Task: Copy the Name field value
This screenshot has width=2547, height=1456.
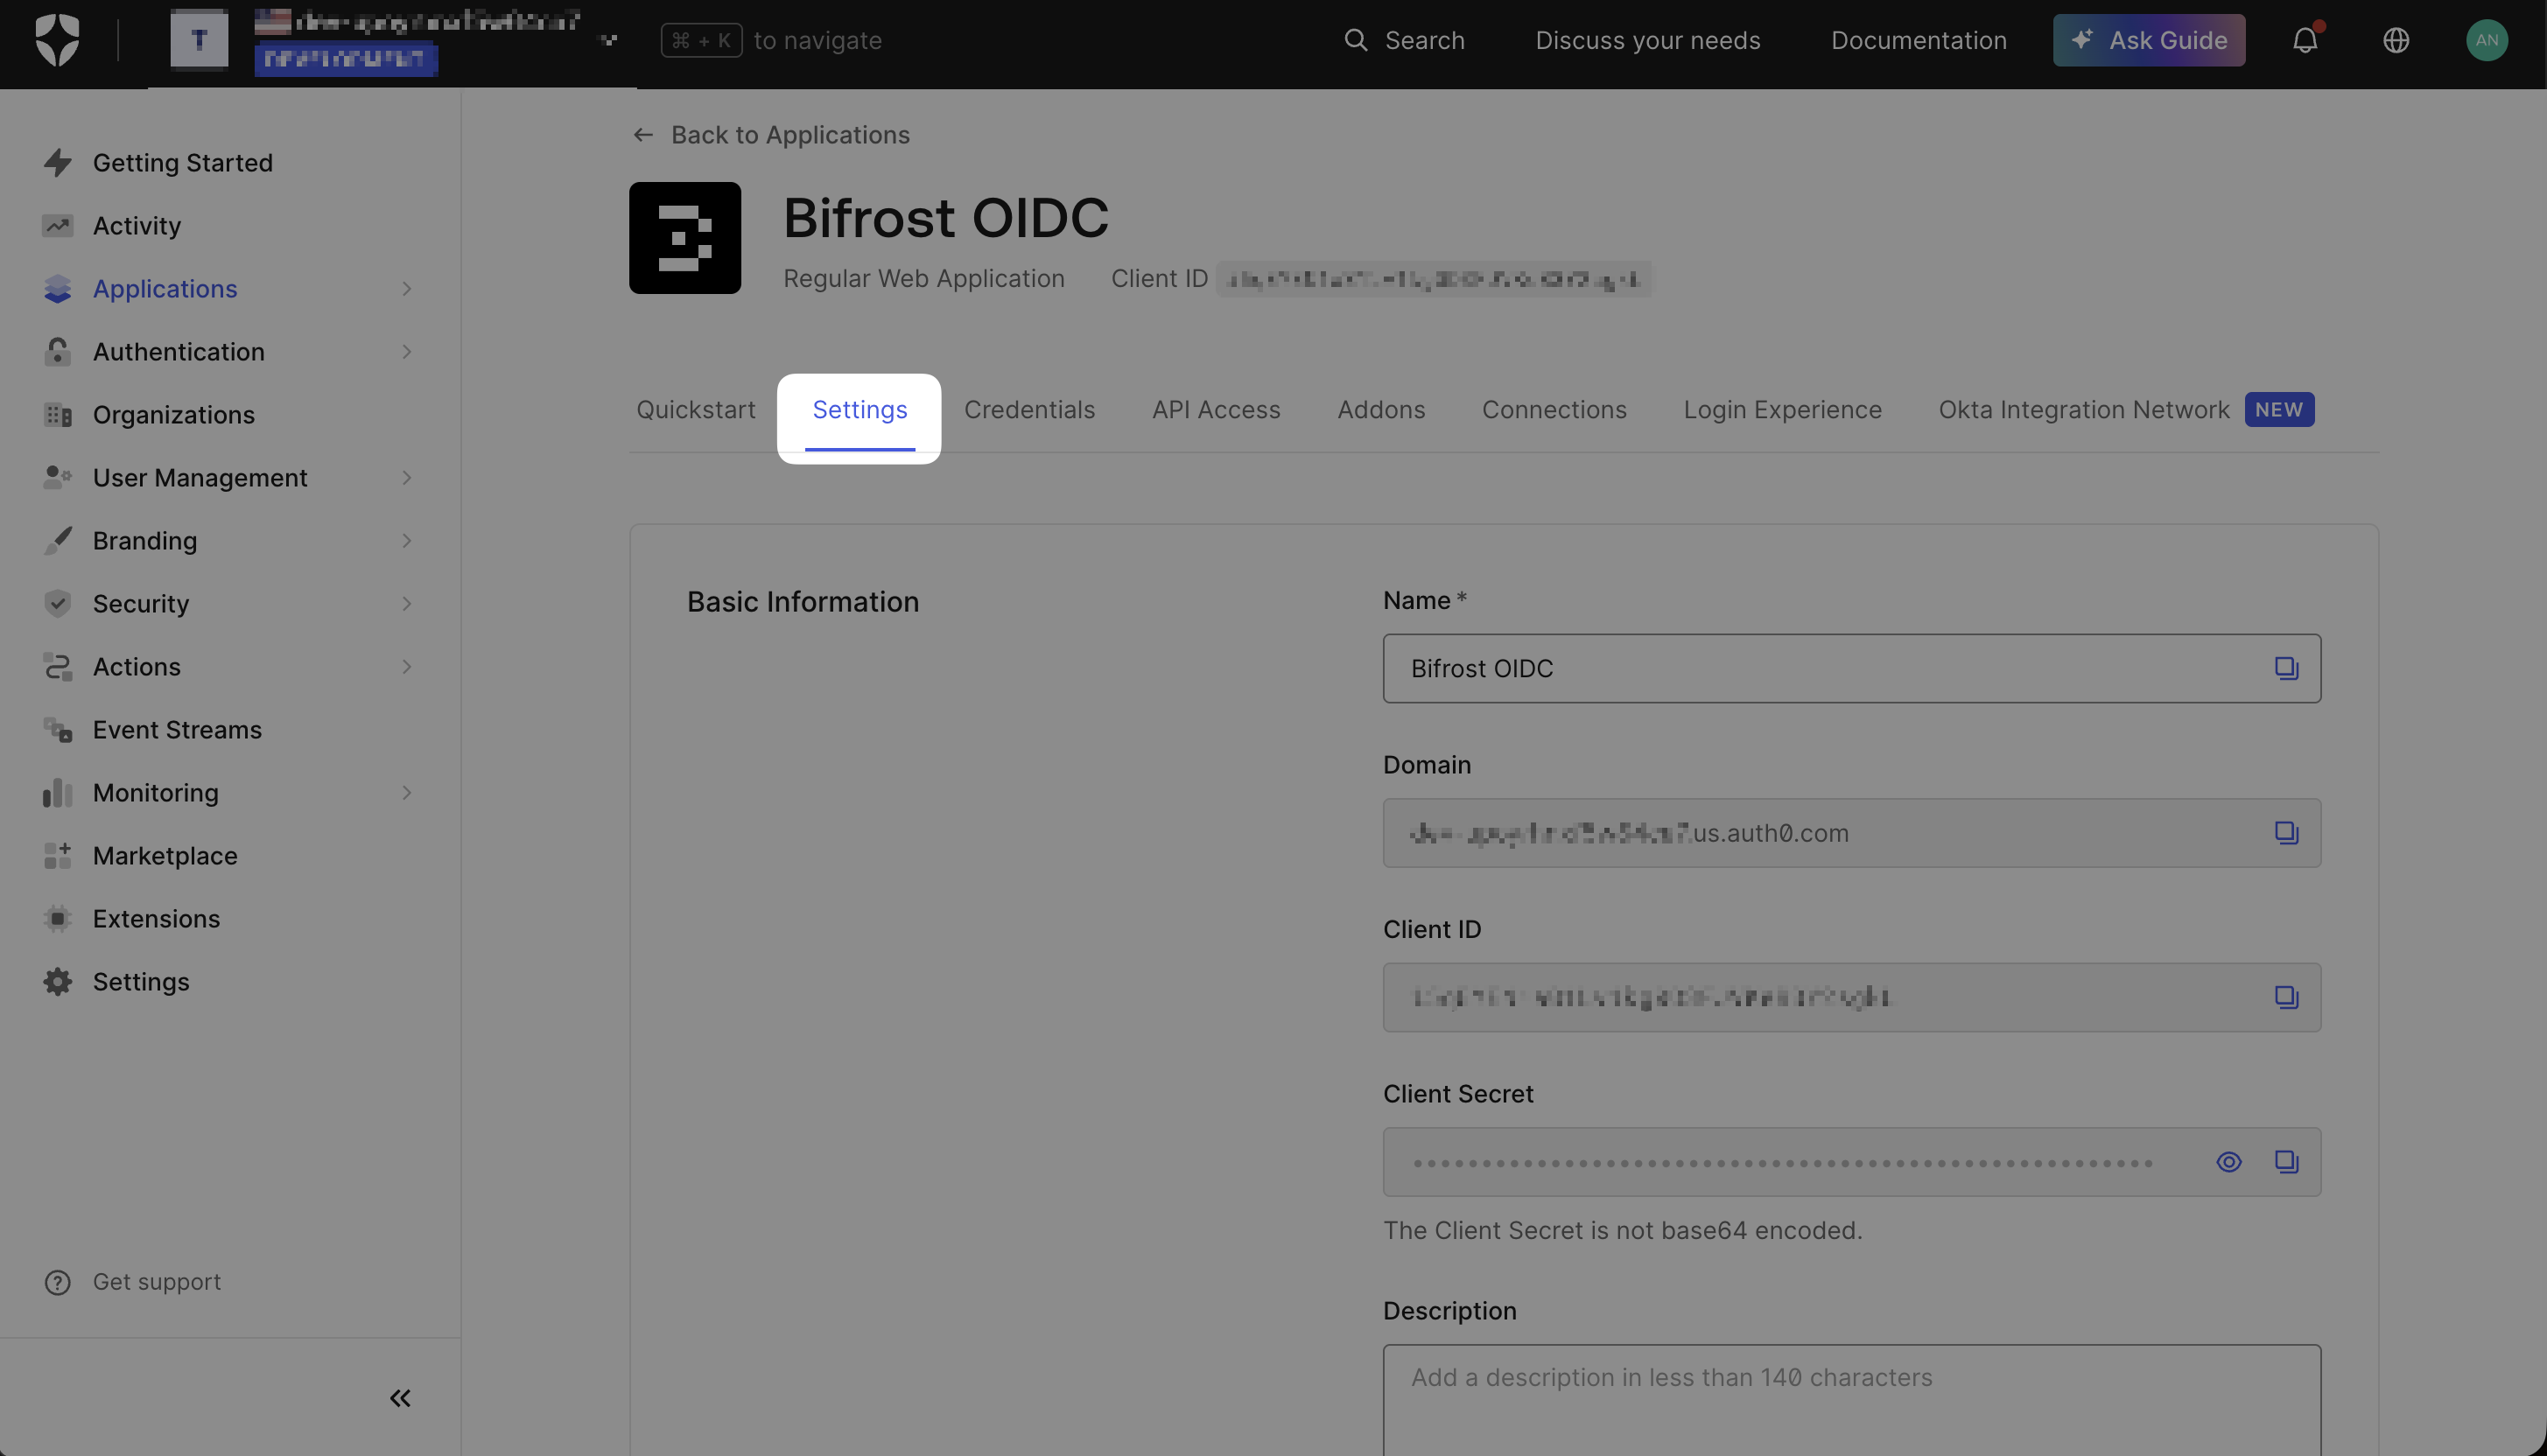Action: point(2286,669)
